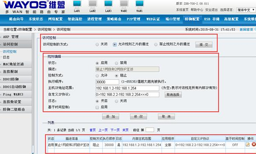Turn log option to 开启

[97, 101]
